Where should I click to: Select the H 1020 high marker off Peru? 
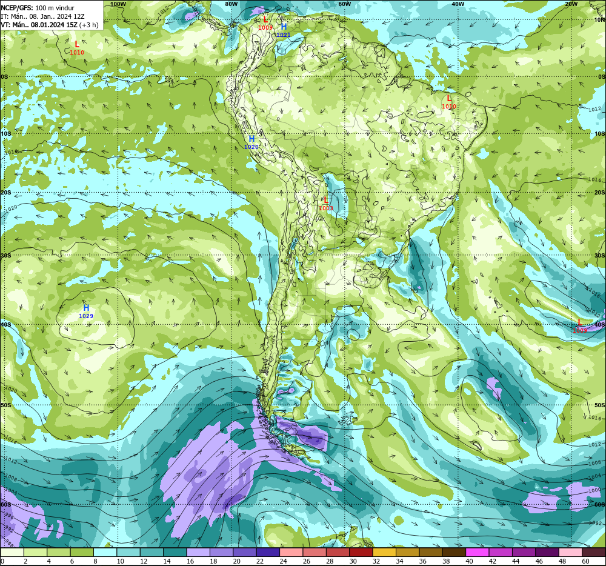[x=251, y=142]
